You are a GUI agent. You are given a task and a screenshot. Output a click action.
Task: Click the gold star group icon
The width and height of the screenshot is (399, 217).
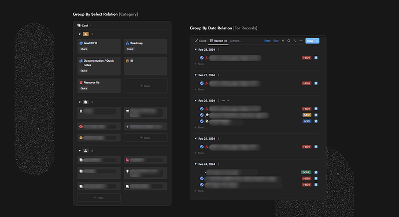click(x=86, y=34)
